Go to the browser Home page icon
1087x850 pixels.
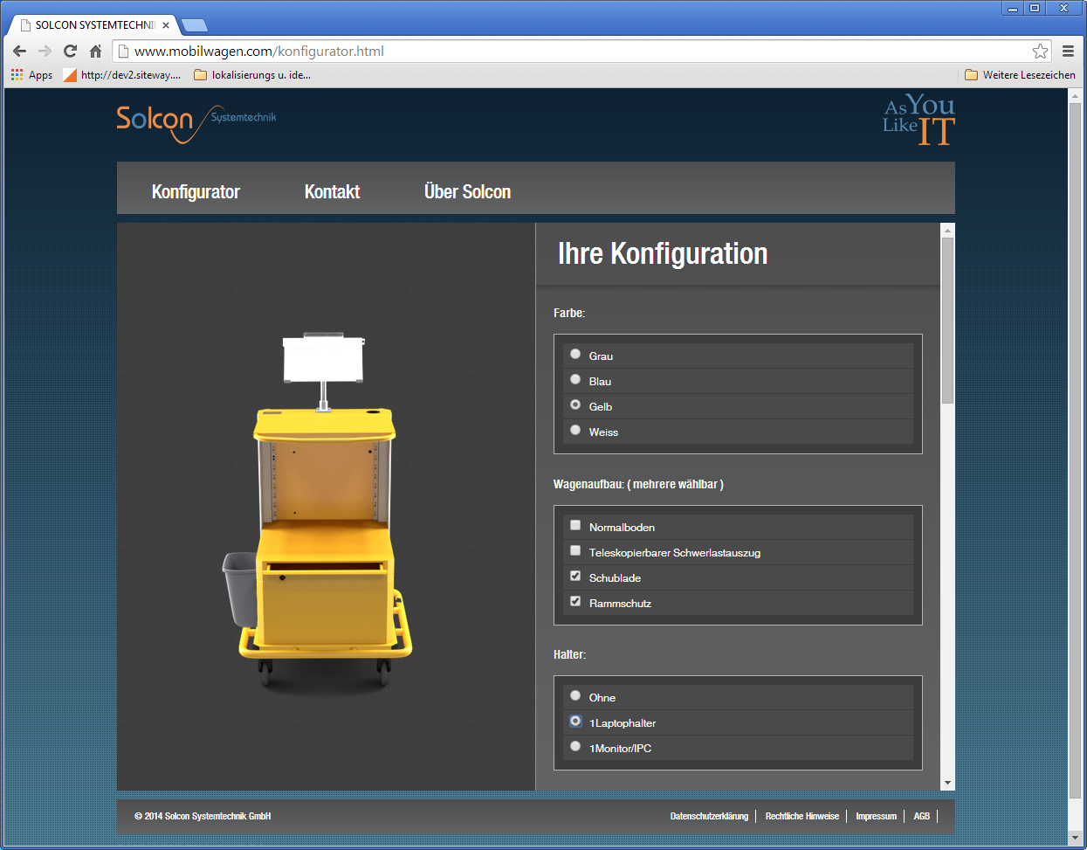click(x=96, y=52)
